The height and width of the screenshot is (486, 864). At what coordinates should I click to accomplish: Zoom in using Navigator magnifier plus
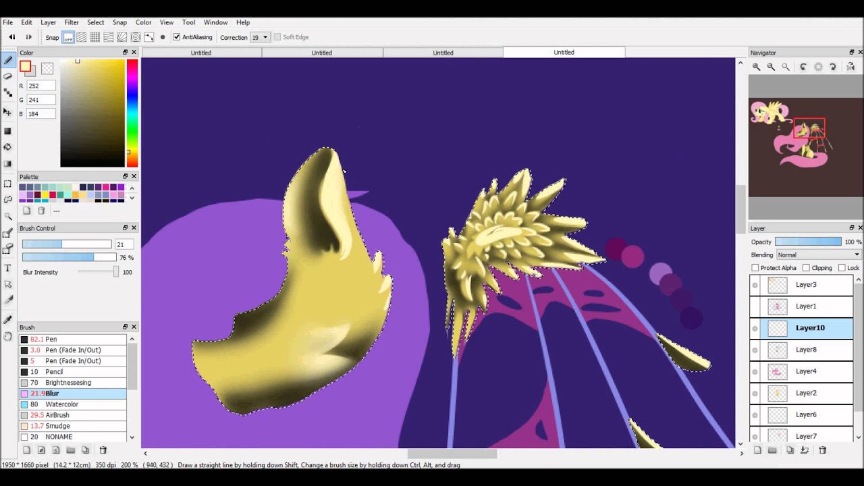pos(757,67)
